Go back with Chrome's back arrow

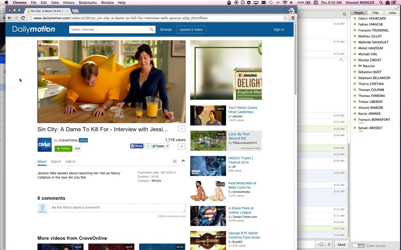[9, 18]
